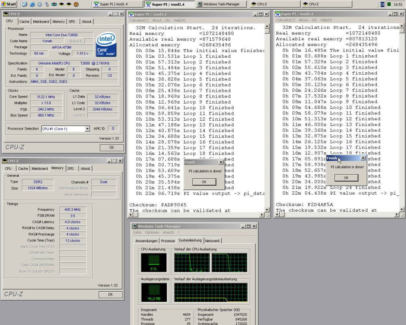Open Memory tab in top CPU-Z window
This screenshot has height=325, width=406.
(x=58, y=22)
